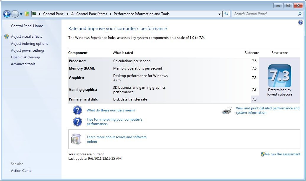Expand the arrow after All Control Panel Items
This screenshot has height=181, width=306.
pyautogui.click(x=111, y=14)
